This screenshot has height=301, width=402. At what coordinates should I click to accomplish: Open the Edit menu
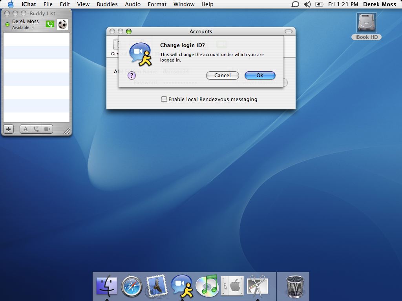click(x=65, y=4)
